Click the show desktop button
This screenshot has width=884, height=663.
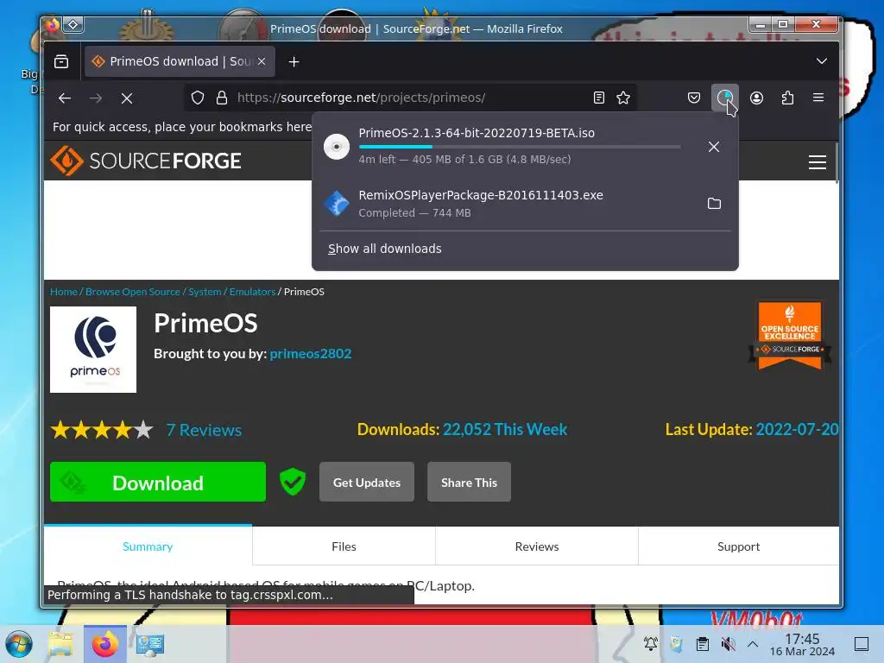click(862, 644)
